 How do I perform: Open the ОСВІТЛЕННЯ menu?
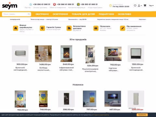pyautogui.click(x=60, y=14)
